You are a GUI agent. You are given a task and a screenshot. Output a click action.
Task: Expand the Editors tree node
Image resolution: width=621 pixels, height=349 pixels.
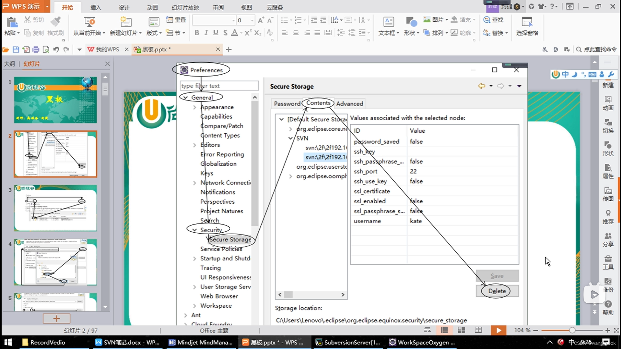[194, 145]
